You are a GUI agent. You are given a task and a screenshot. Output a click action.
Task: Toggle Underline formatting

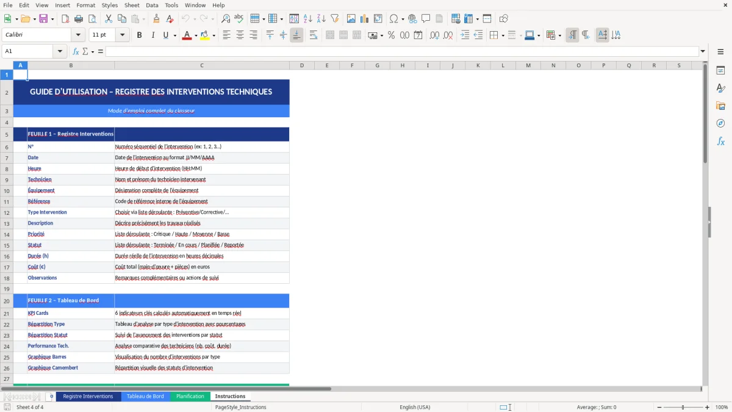[x=165, y=35]
